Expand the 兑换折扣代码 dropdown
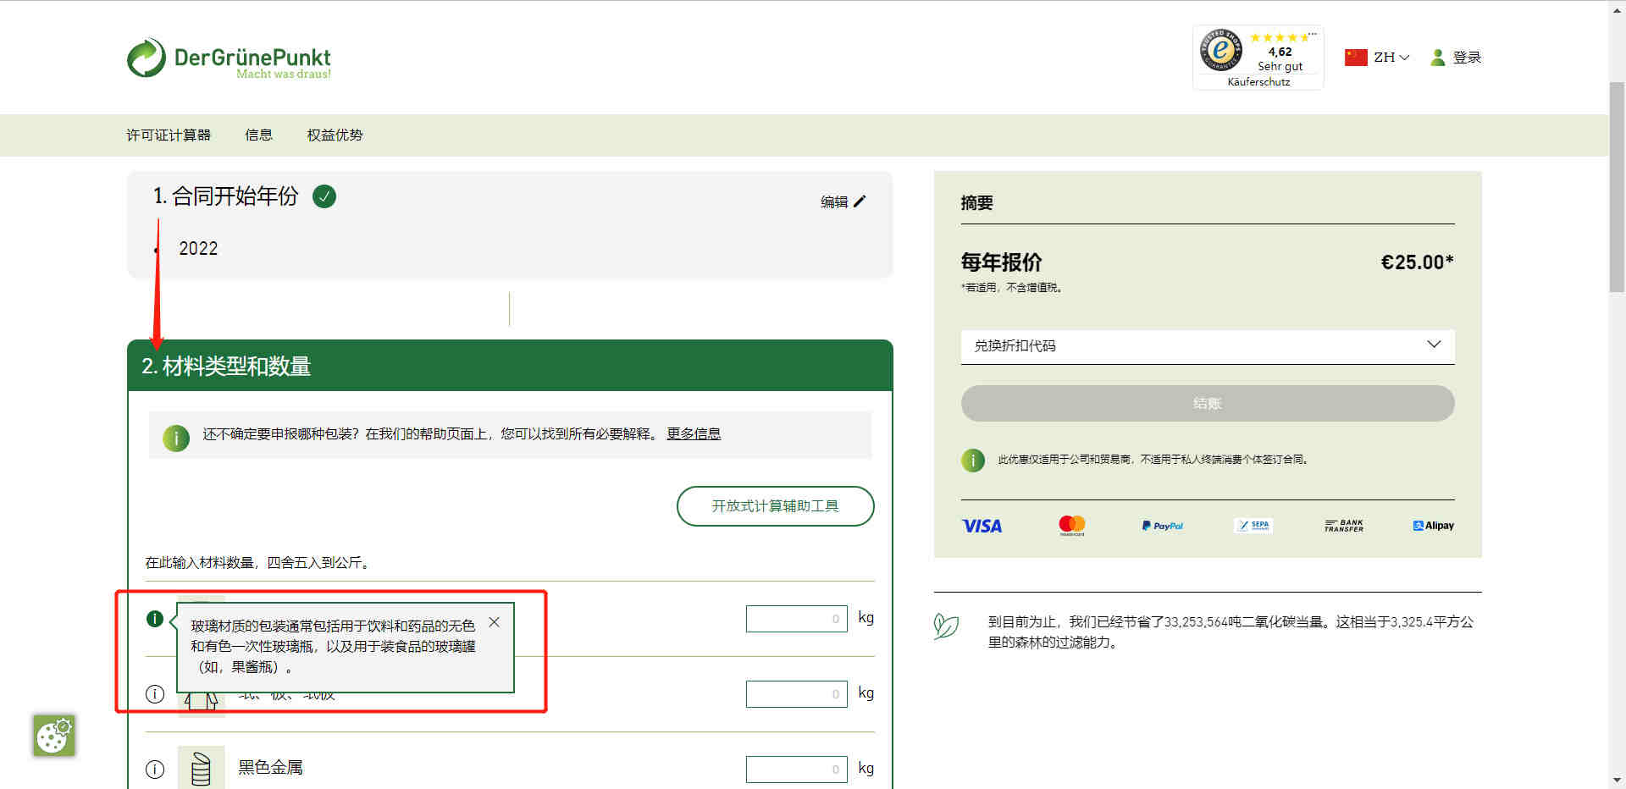Viewport: 1626px width, 789px height. click(x=1208, y=345)
